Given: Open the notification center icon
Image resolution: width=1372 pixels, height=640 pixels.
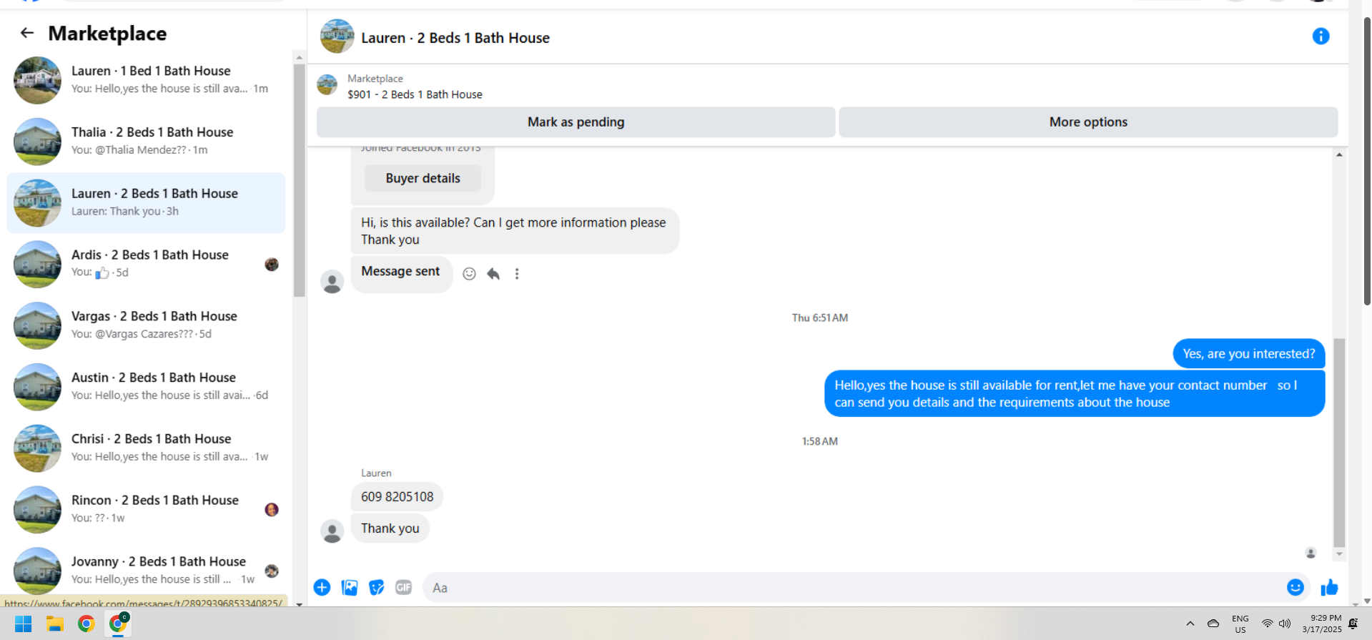Looking at the screenshot, I should point(1353,624).
